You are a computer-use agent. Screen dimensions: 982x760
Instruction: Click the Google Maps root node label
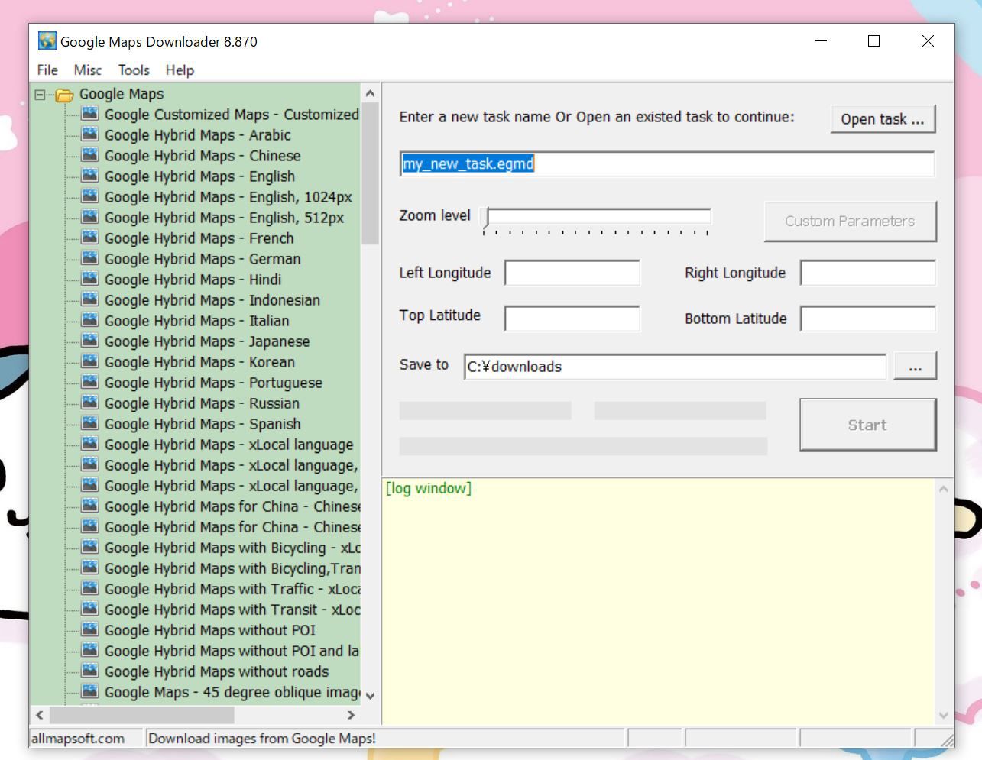(x=122, y=94)
